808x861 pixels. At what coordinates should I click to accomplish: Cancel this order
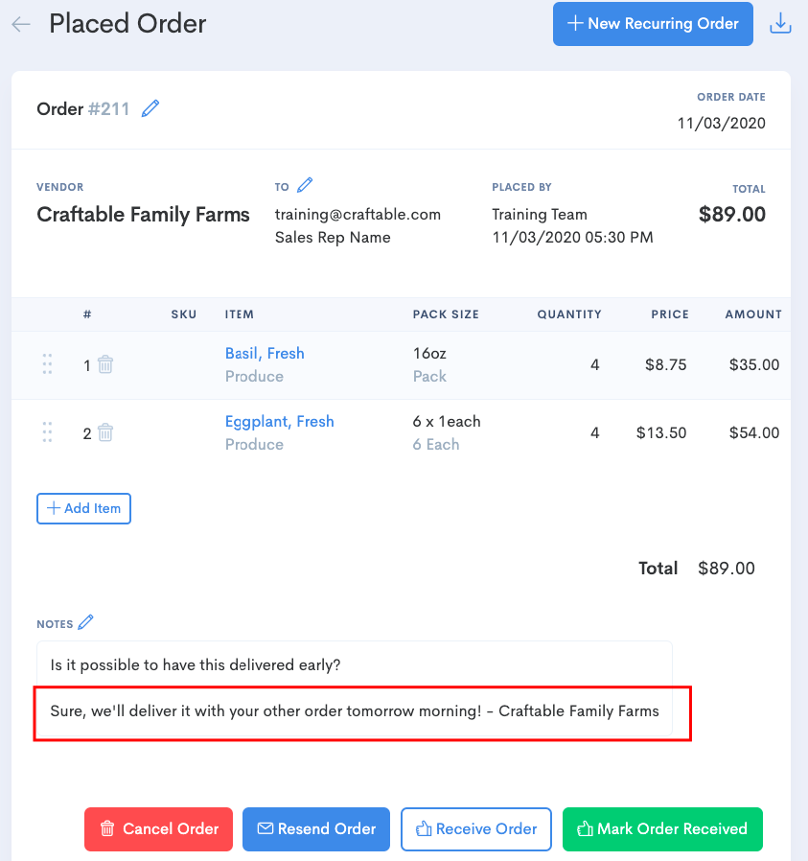tap(158, 829)
